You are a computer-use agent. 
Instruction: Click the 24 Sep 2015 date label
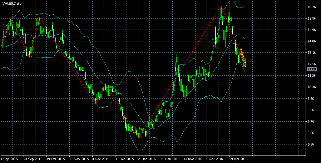[33, 159]
